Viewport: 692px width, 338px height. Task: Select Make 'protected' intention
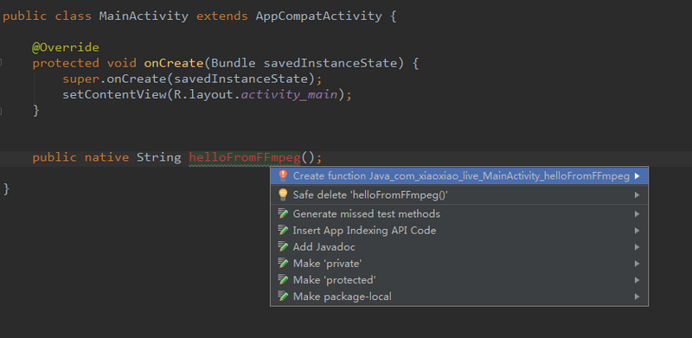click(459, 280)
